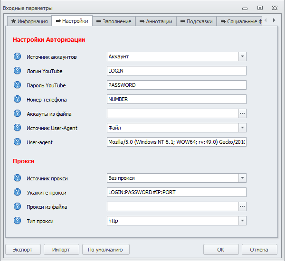Maximize the Входные параметры window
The width and height of the screenshot is (285, 261).
[260, 8]
